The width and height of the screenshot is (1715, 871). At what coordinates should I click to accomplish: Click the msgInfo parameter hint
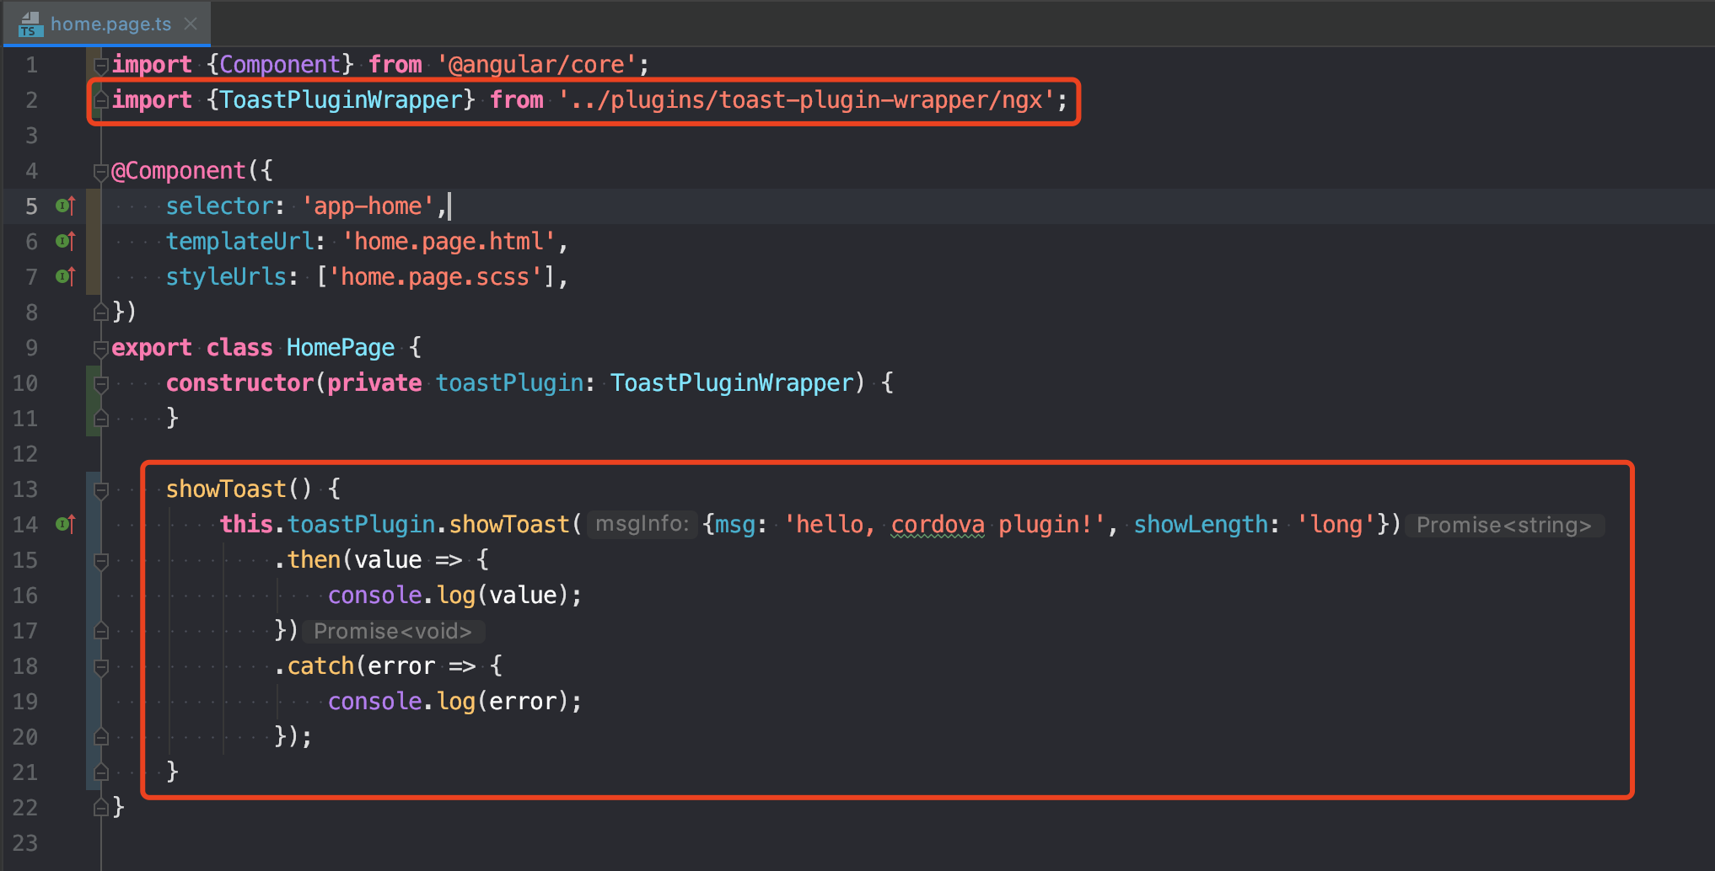[642, 524]
